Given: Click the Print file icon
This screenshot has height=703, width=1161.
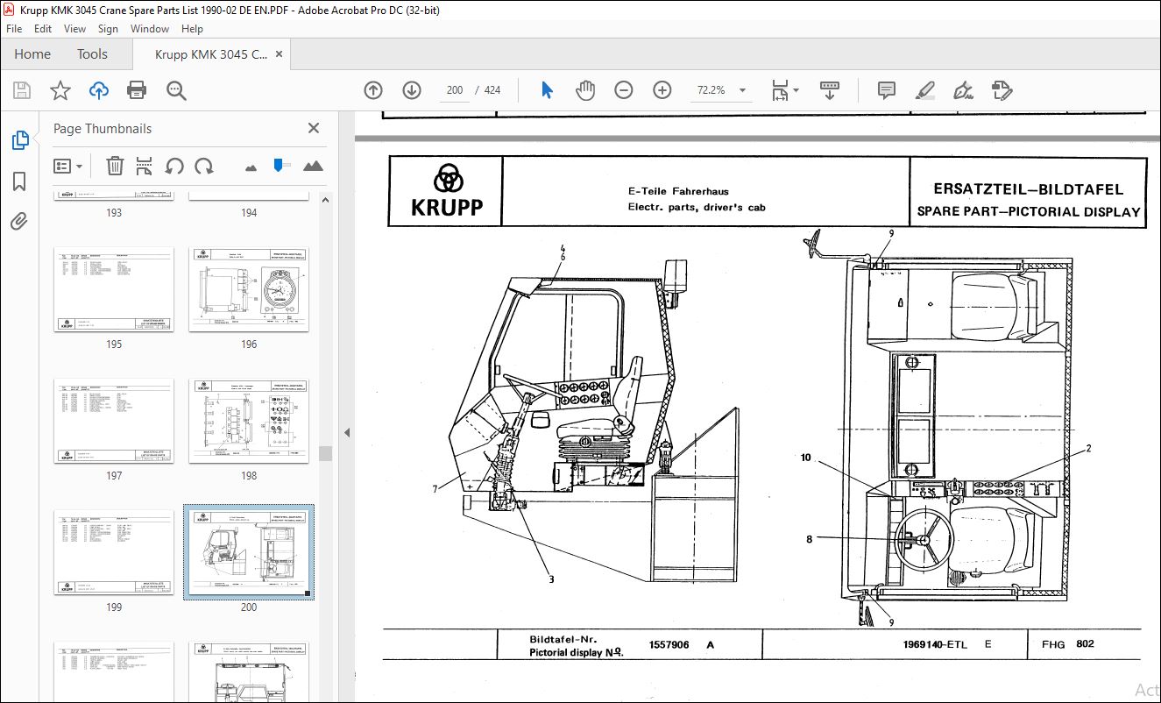Looking at the screenshot, I should pyautogui.click(x=137, y=90).
